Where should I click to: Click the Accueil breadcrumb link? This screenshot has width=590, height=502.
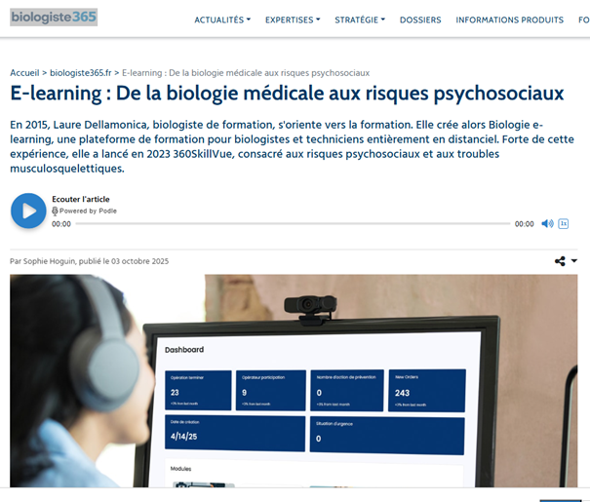24,73
